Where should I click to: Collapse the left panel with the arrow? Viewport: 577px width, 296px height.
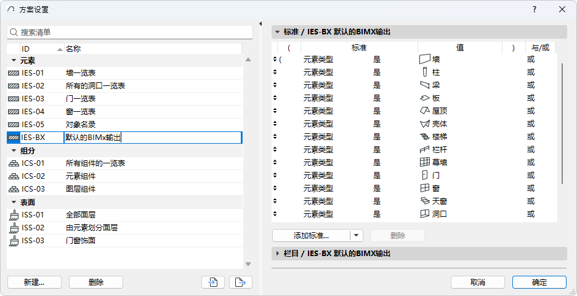(260, 24)
